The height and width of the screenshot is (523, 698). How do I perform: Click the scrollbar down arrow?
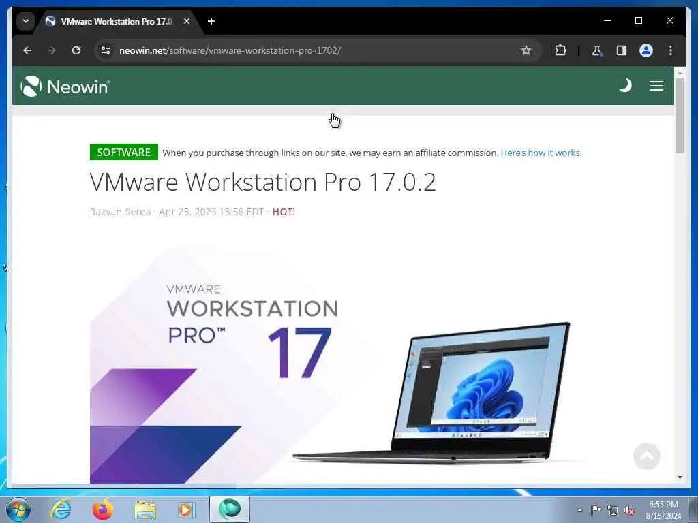[680, 477]
